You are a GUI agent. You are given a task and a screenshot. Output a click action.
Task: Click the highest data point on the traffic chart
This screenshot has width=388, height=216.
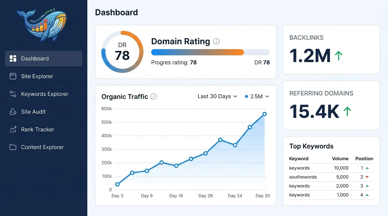pos(264,114)
